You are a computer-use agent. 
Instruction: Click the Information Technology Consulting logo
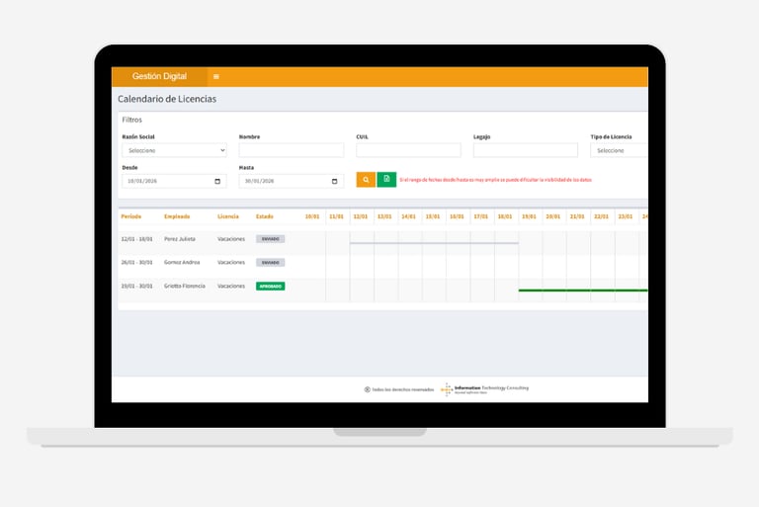pos(484,388)
